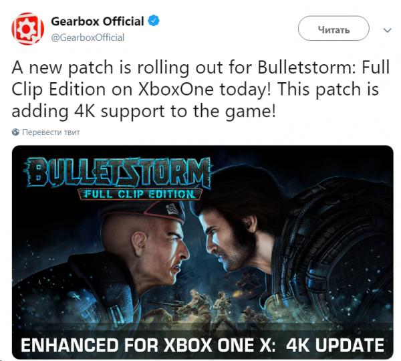Click the Enhanced for Xbox One X caption
This screenshot has width=401, height=361.
coord(148,345)
